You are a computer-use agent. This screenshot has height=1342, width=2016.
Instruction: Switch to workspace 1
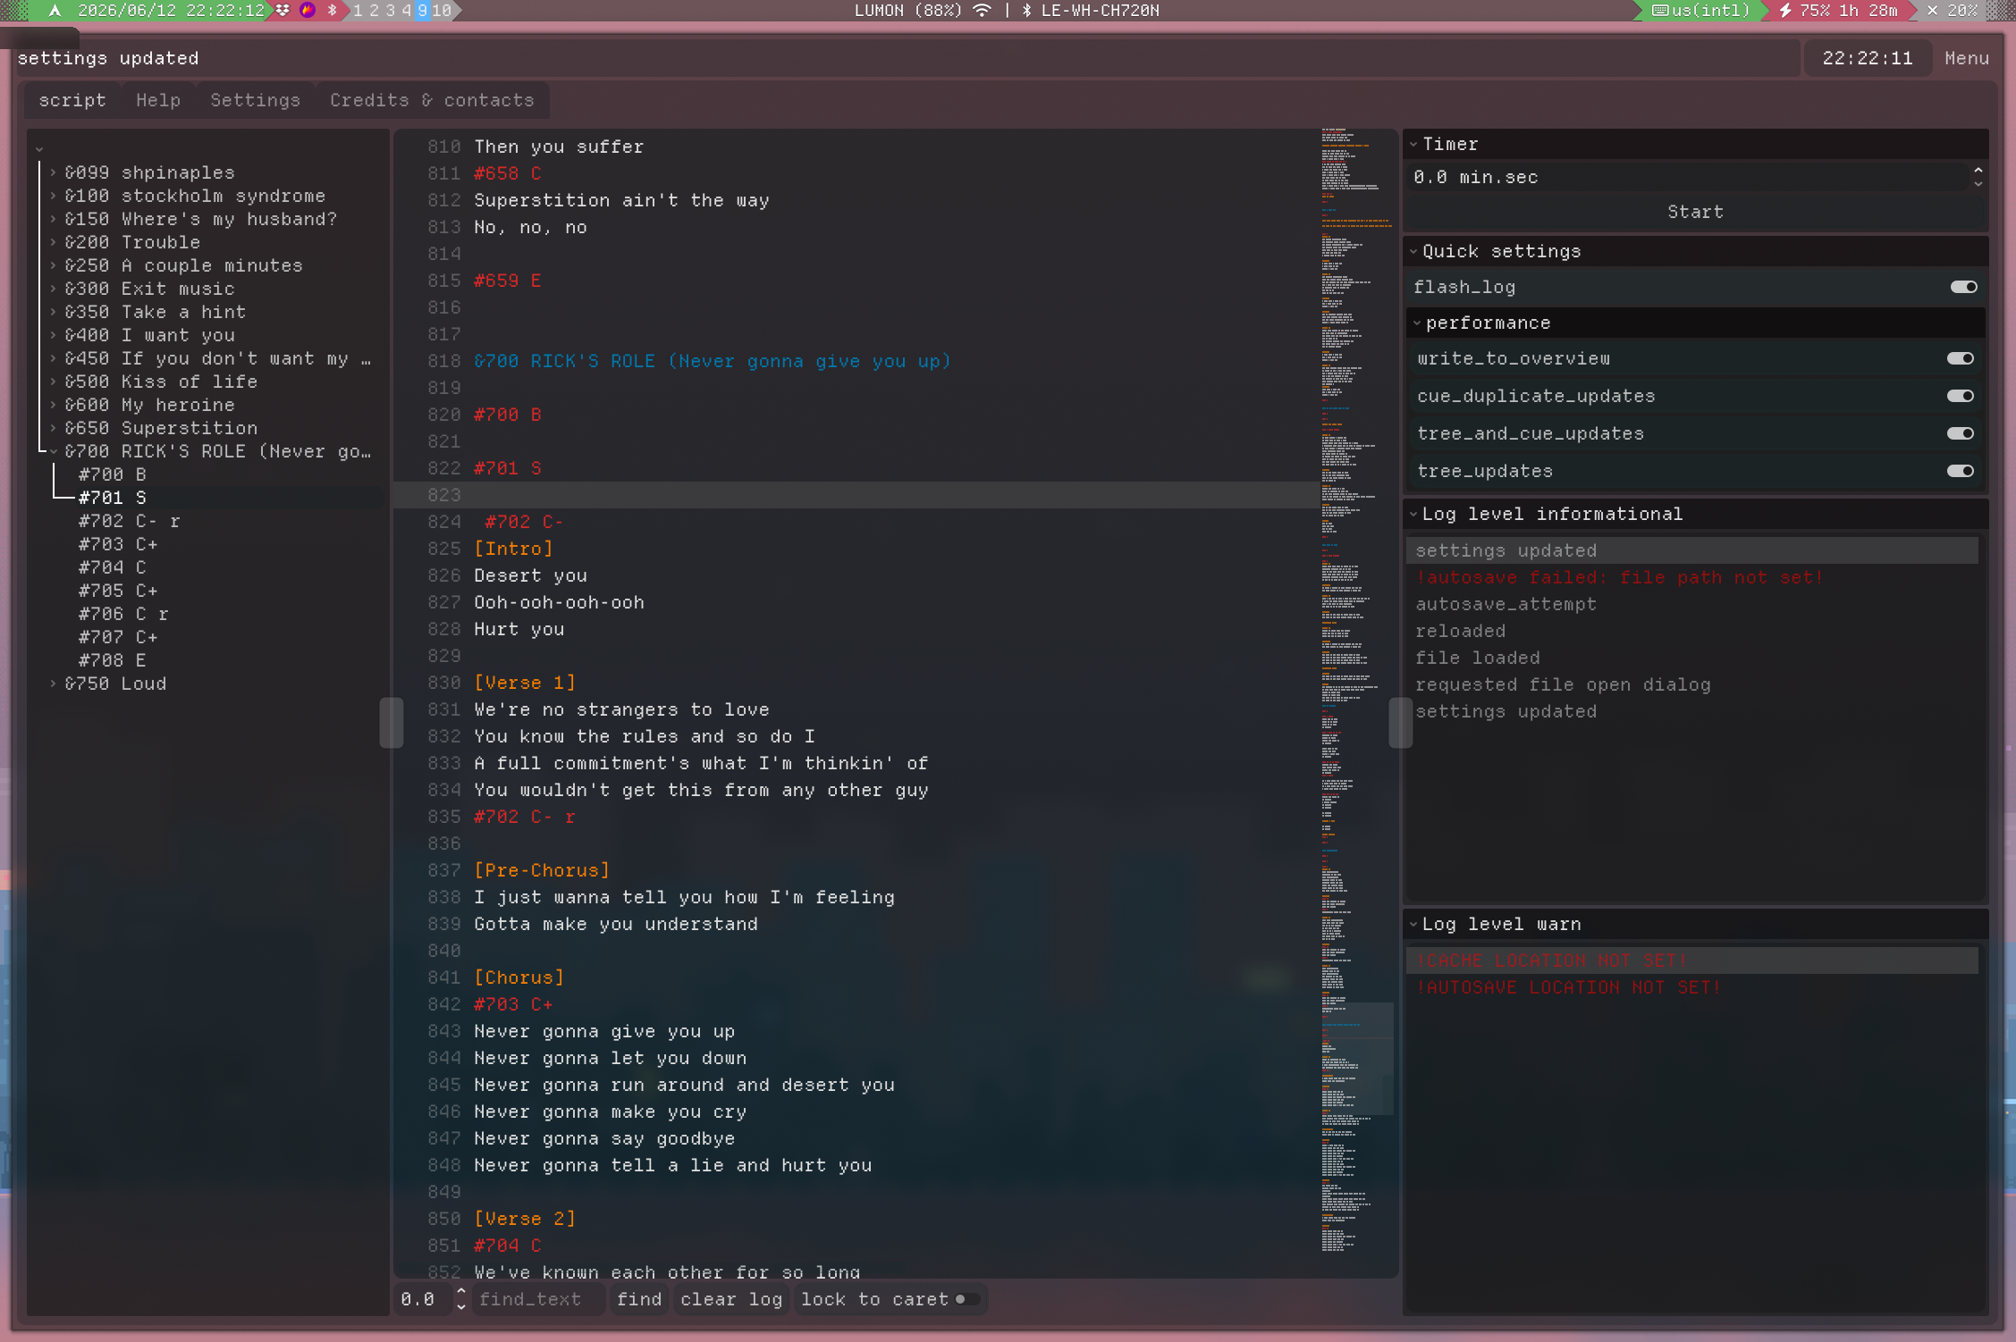[358, 11]
